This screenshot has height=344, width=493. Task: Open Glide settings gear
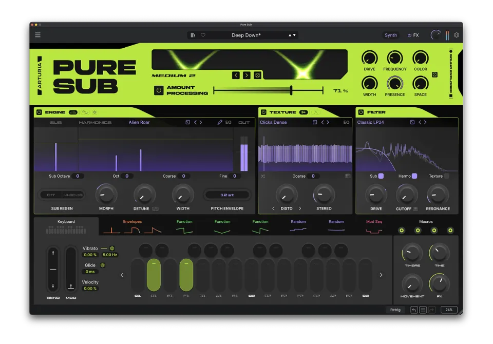[103, 265]
